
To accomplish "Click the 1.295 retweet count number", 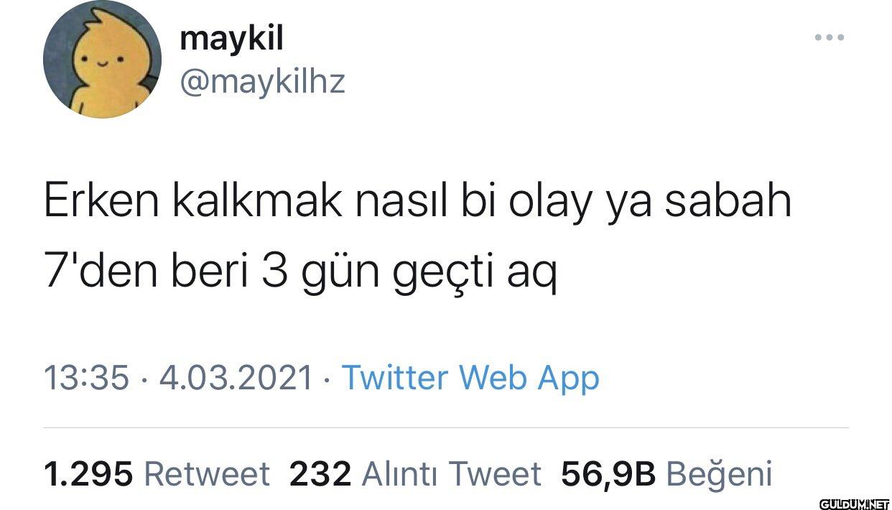I will coord(88,474).
